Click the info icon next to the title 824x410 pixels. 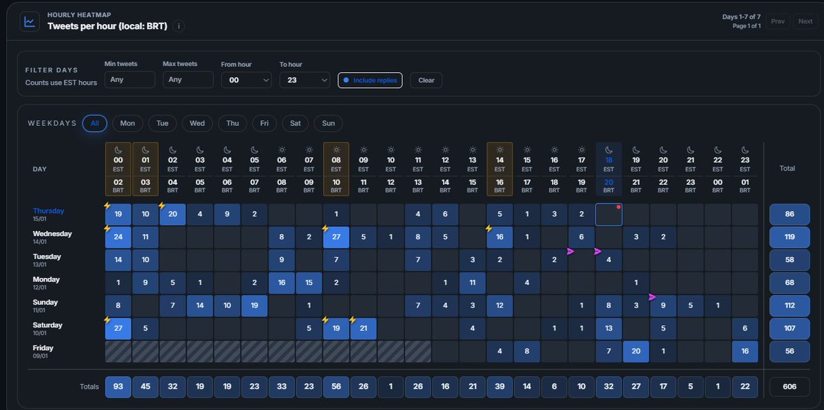[x=177, y=26]
